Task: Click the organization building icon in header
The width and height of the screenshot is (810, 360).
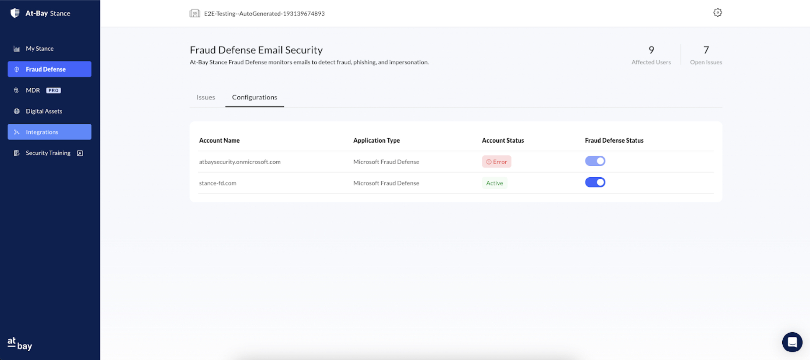Action: tap(195, 13)
